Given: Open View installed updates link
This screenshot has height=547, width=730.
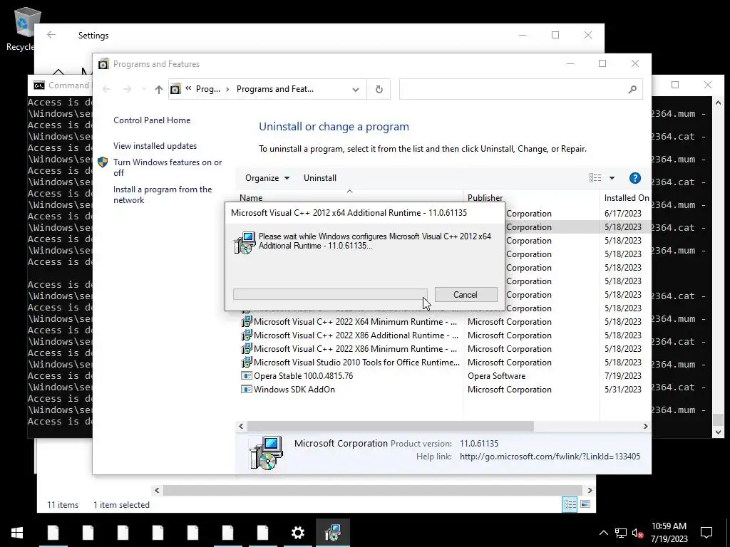Looking at the screenshot, I should pyautogui.click(x=155, y=145).
